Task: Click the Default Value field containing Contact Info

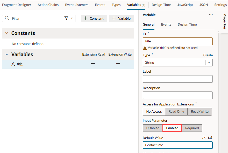Action: click(x=178, y=145)
